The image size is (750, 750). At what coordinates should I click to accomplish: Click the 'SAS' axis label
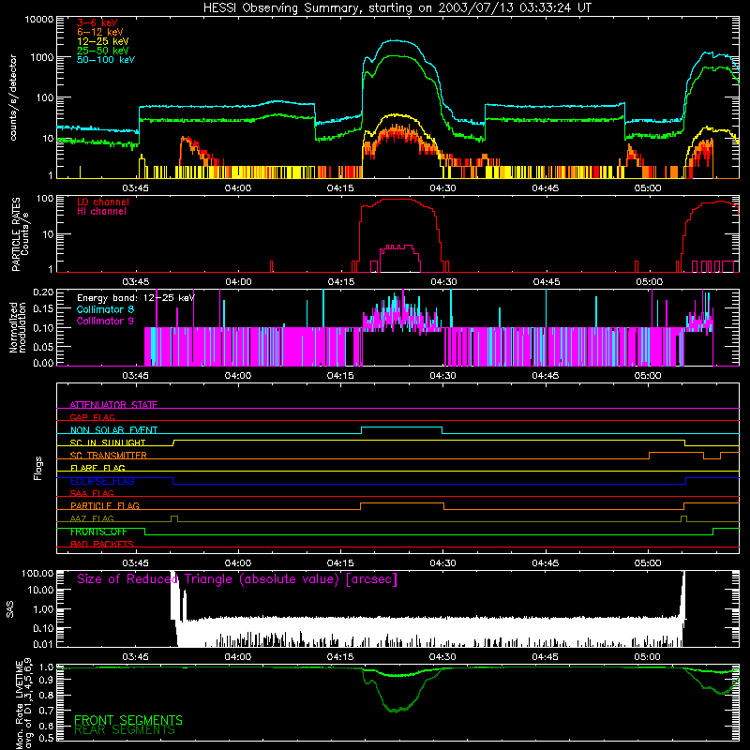click(10, 609)
